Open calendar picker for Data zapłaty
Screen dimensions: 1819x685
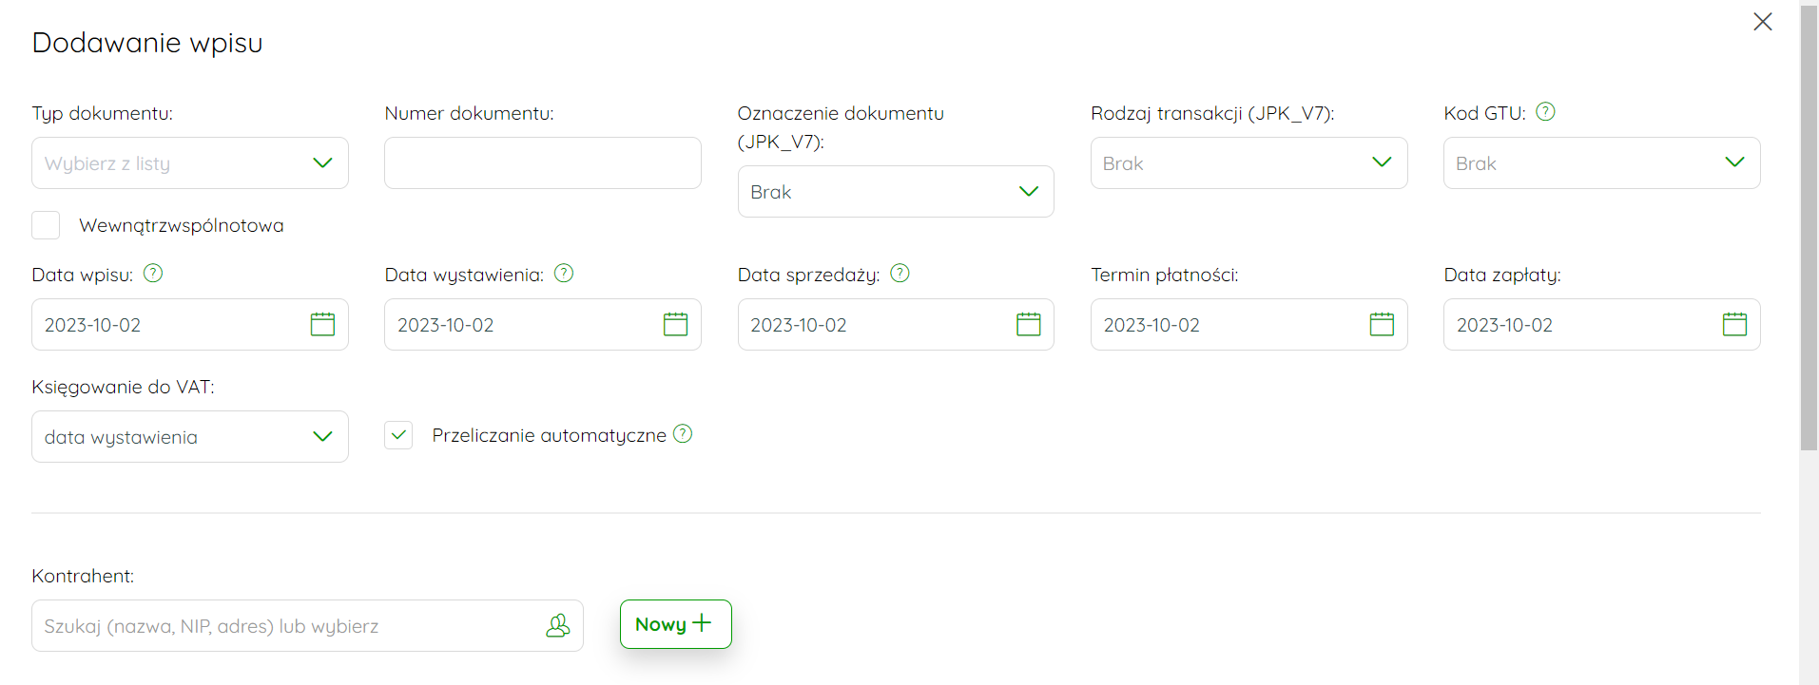click(1734, 325)
